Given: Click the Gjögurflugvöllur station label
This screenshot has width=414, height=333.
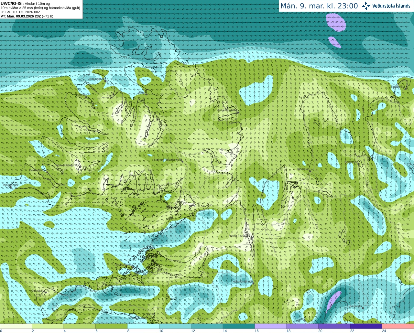Looking at the screenshot, I should click(x=227, y=110).
